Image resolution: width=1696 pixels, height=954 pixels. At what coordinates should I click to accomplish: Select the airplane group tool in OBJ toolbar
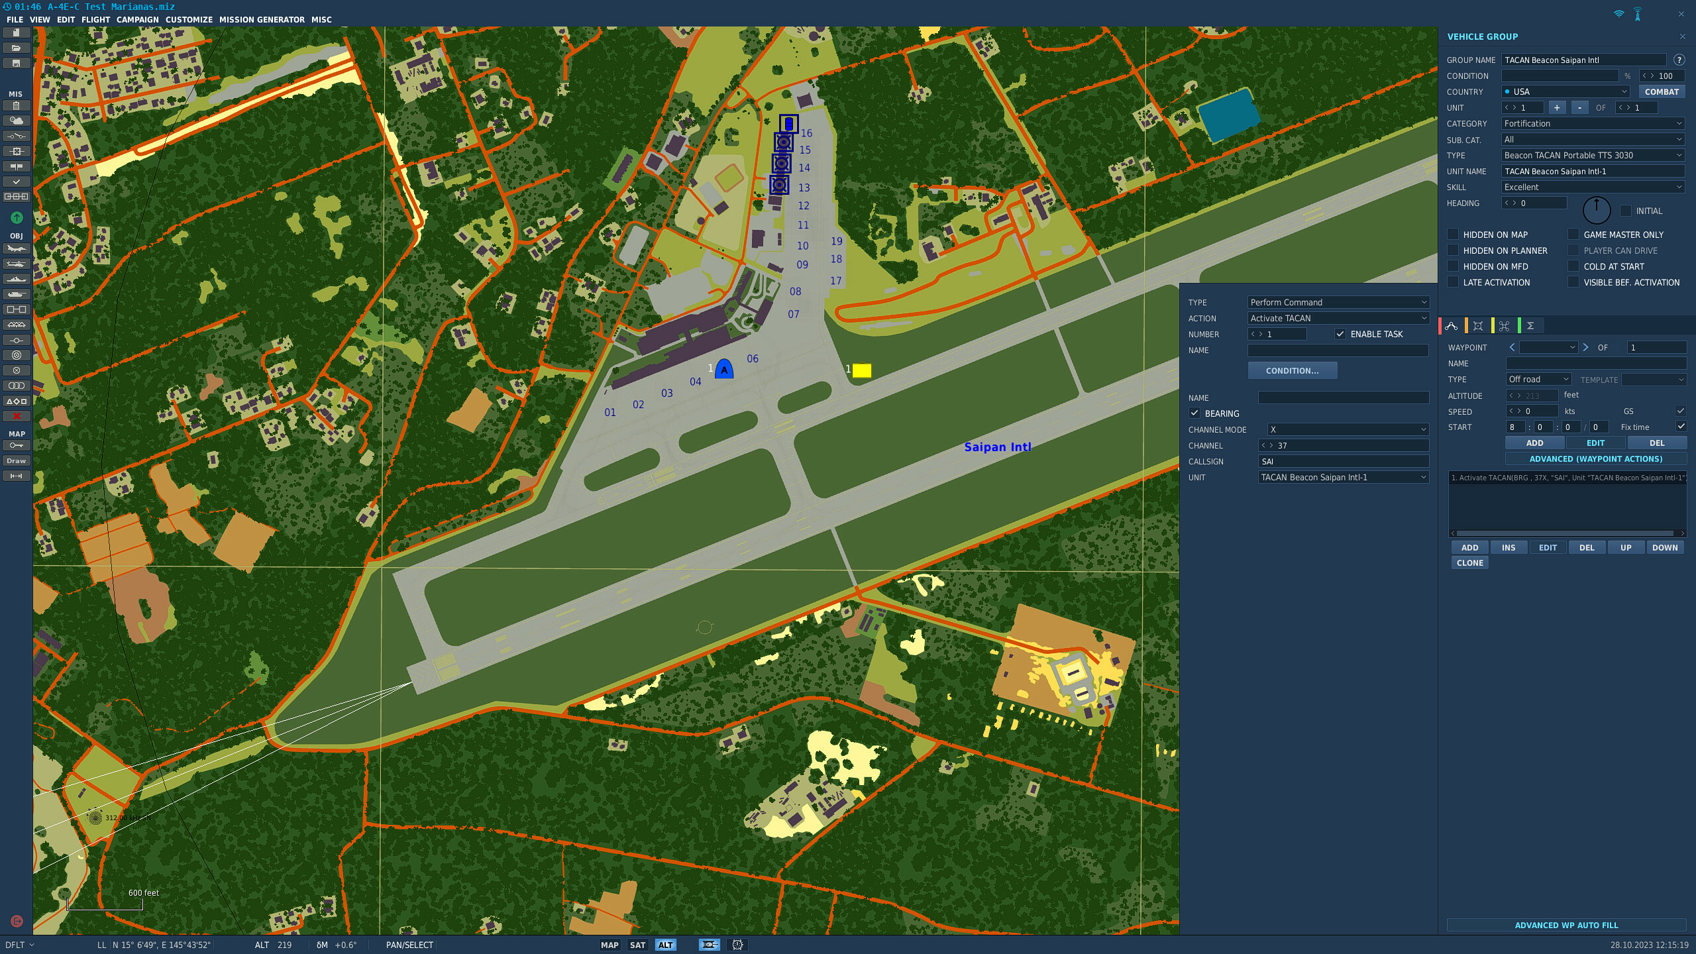17,249
